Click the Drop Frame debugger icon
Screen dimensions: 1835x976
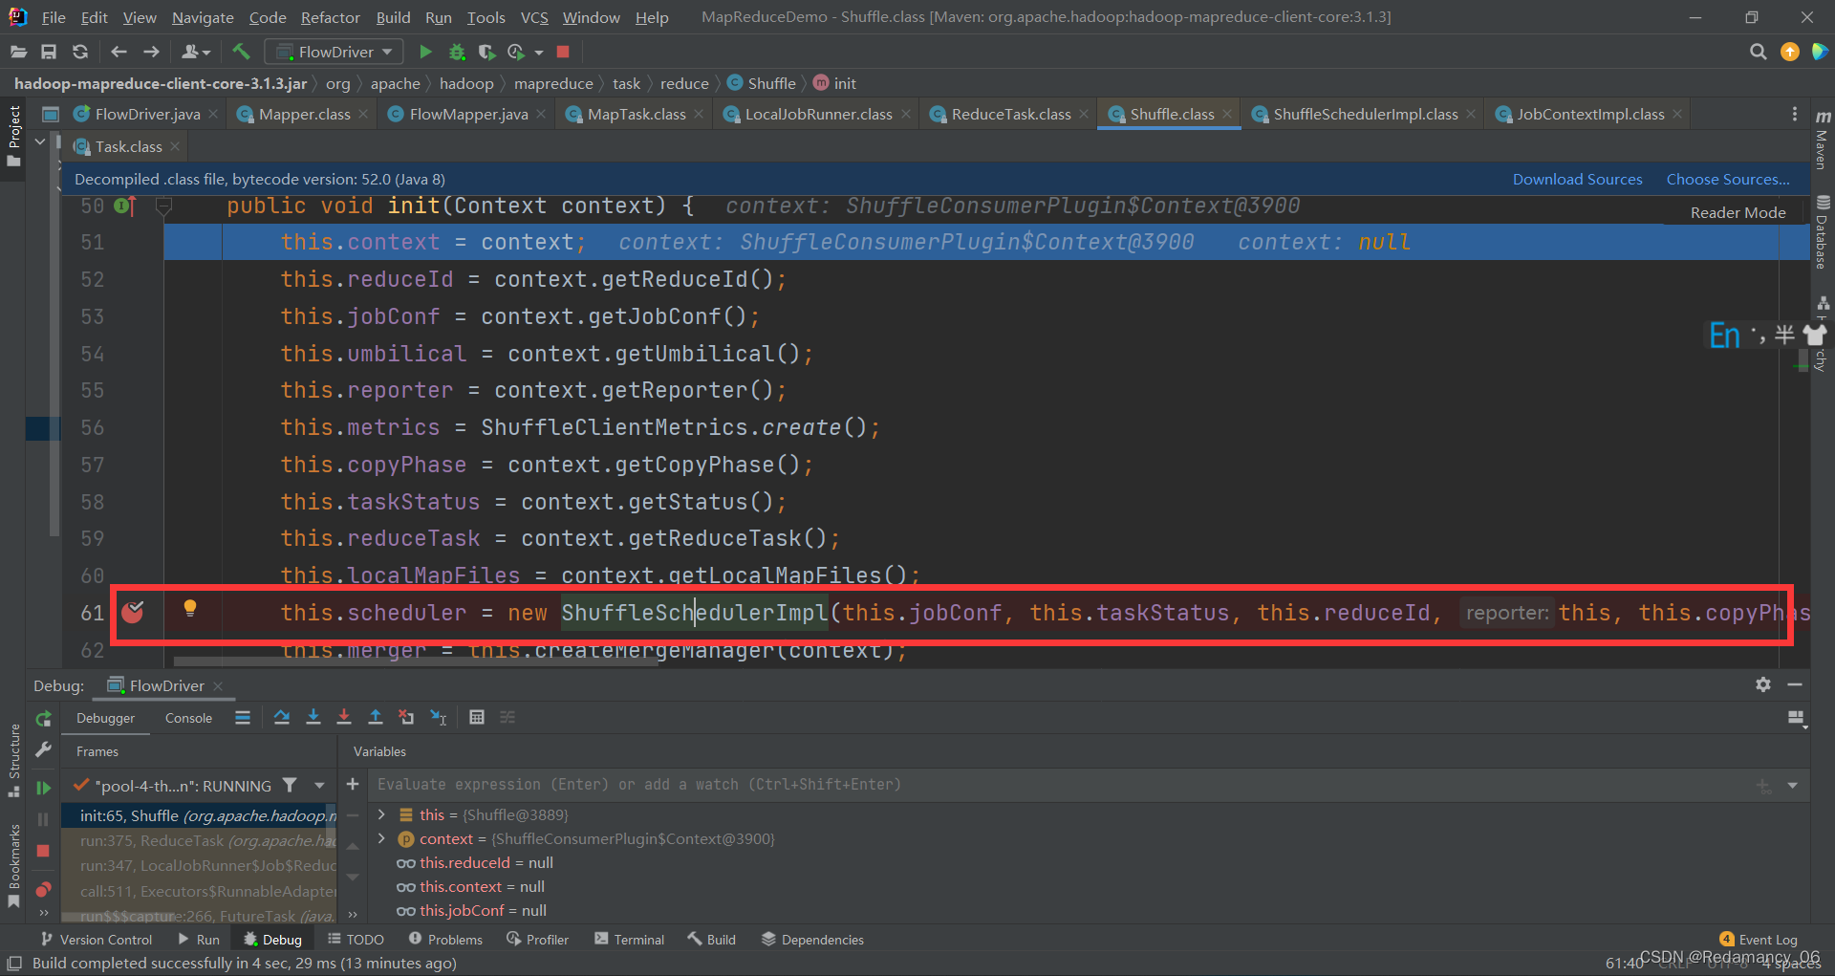[x=406, y=717]
